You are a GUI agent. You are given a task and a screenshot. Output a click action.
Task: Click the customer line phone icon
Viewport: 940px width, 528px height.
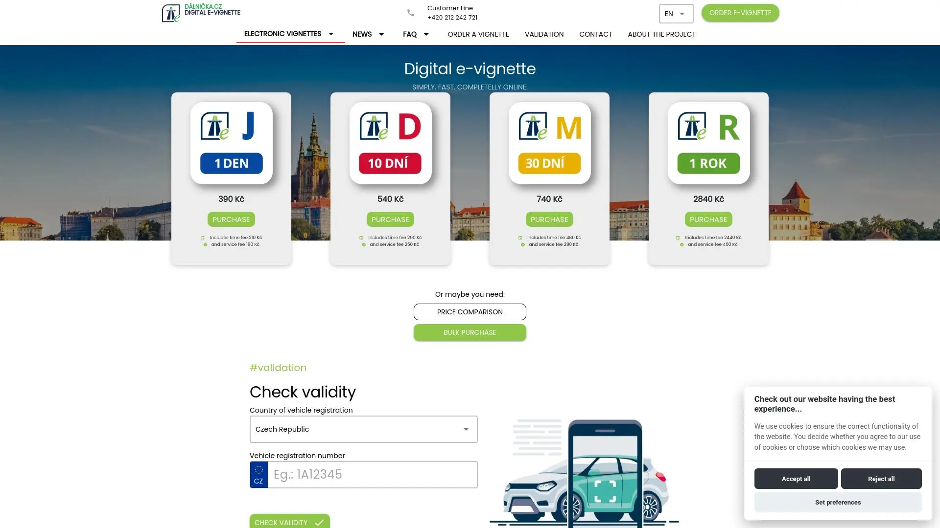coord(411,13)
